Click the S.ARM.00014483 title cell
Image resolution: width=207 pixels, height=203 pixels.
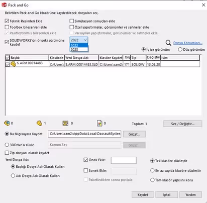coord(30,63)
